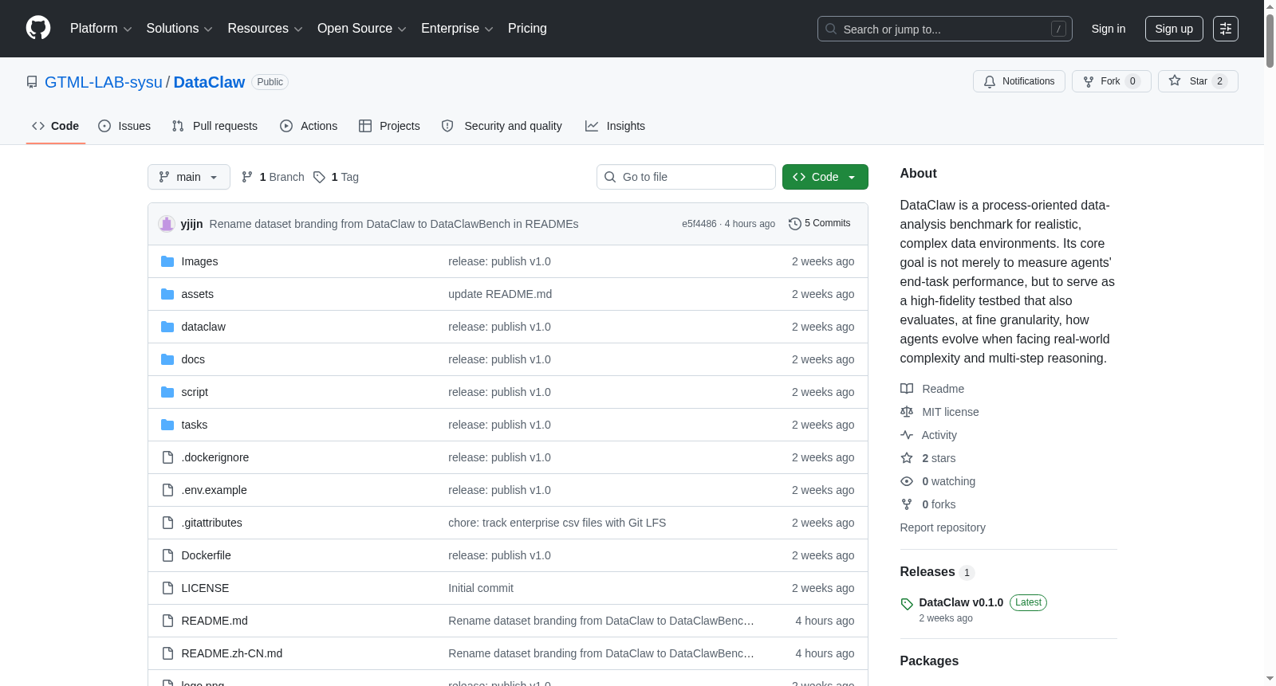Open the assets folder icon
Viewport: 1276px width, 686px height.
tap(167, 294)
